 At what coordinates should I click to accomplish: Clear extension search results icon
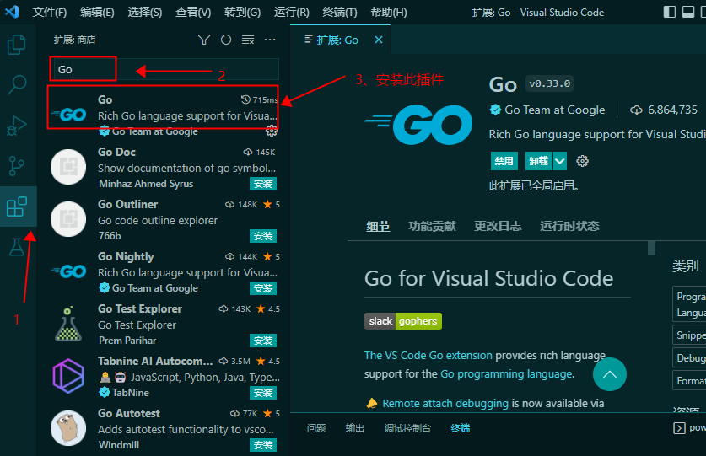248,40
